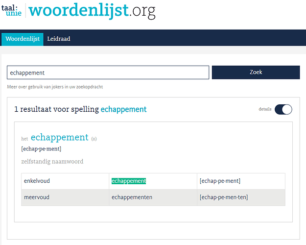Open the Leidraad tab
The height and width of the screenshot is (245, 306).
click(x=59, y=39)
